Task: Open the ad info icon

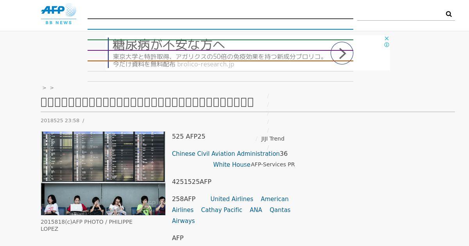Action: click(x=387, y=45)
